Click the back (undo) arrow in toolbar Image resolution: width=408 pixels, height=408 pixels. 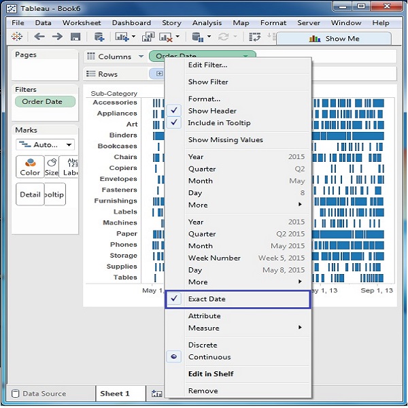click(x=39, y=37)
